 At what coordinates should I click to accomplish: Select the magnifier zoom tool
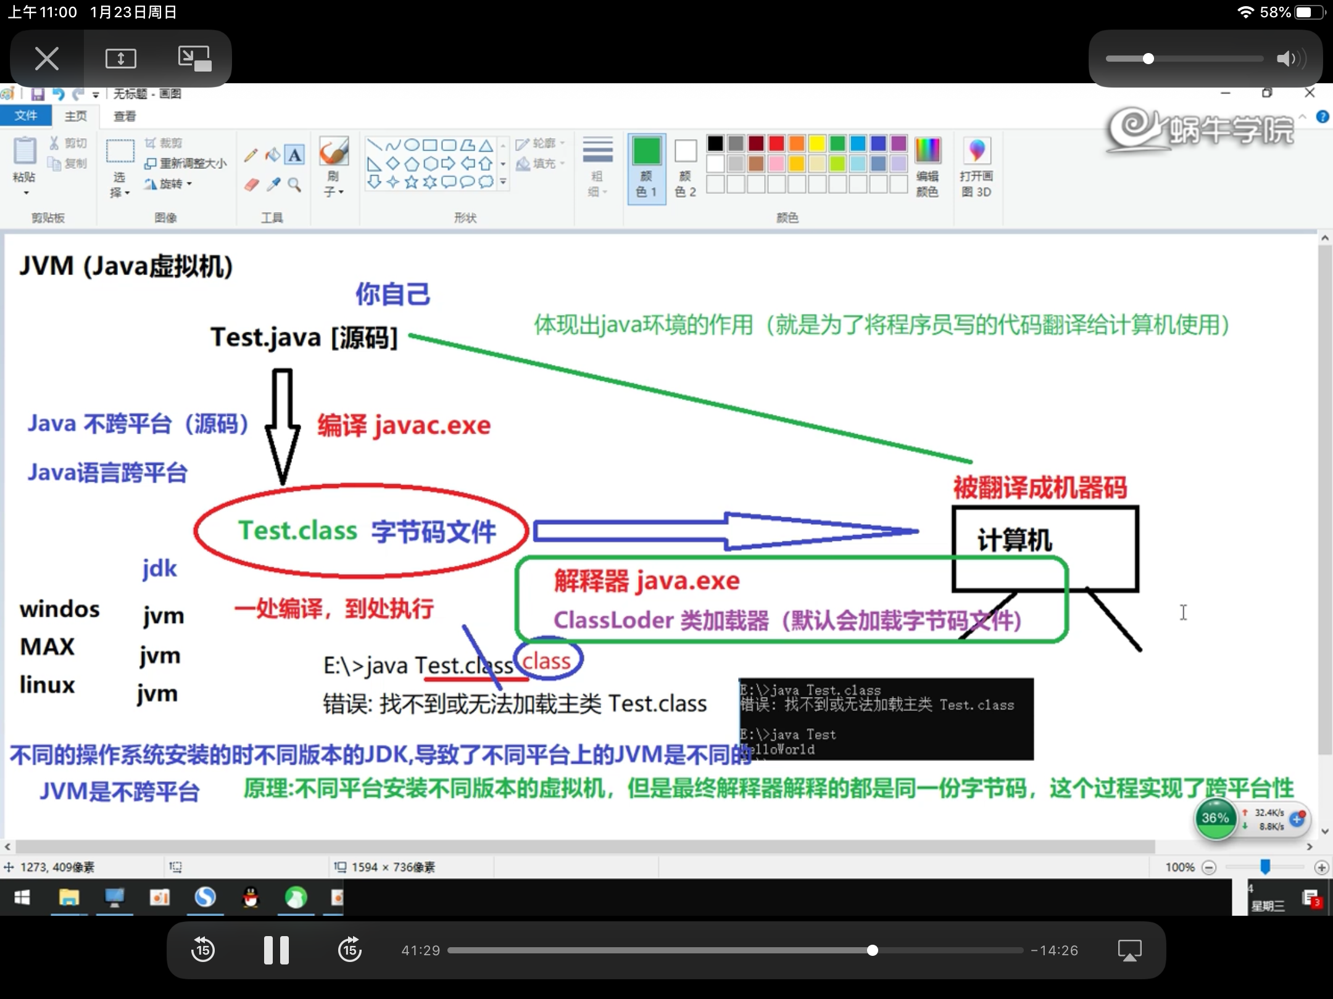tap(295, 184)
